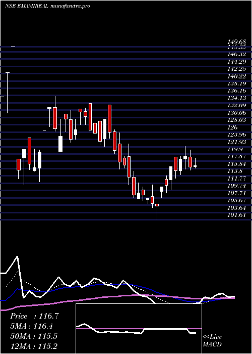Viewport: 252px width, 354px height.
Task: Click the 146.32 price axis label
Action: [237, 54]
